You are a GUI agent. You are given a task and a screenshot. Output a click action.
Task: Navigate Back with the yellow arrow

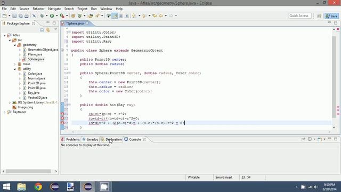coord(161,15)
